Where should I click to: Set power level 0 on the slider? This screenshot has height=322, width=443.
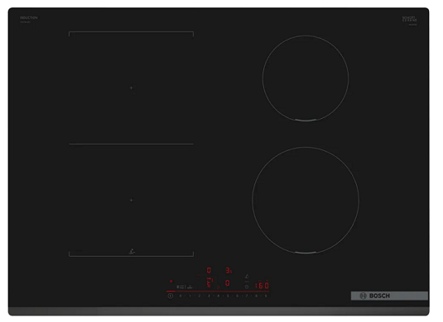181,296
